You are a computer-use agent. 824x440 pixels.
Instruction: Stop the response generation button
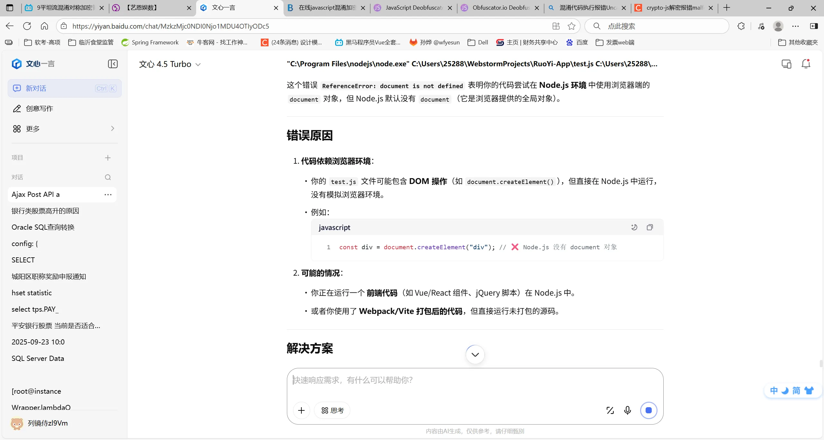pyautogui.click(x=649, y=410)
